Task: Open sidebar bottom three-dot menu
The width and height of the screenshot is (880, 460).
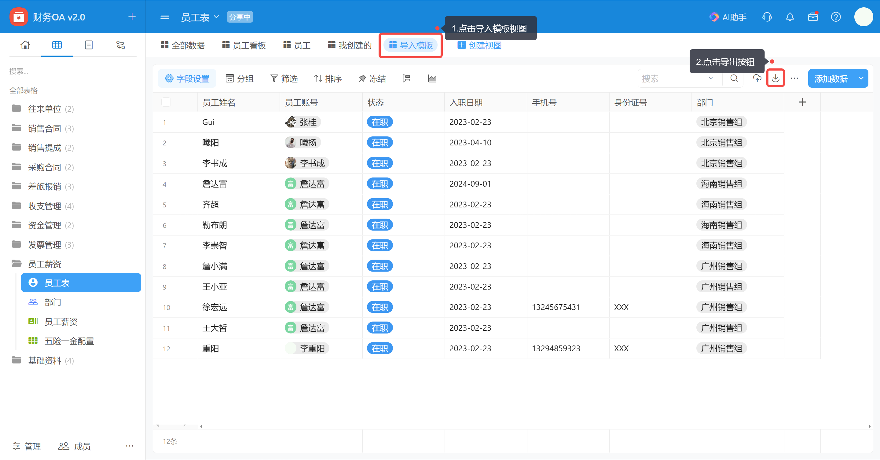Action: click(x=130, y=446)
